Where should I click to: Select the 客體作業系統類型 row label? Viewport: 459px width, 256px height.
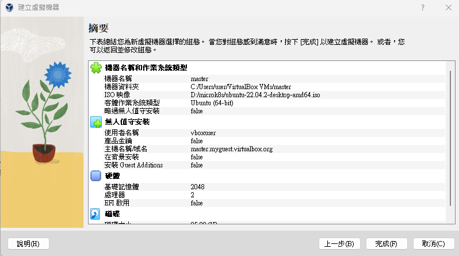132,103
